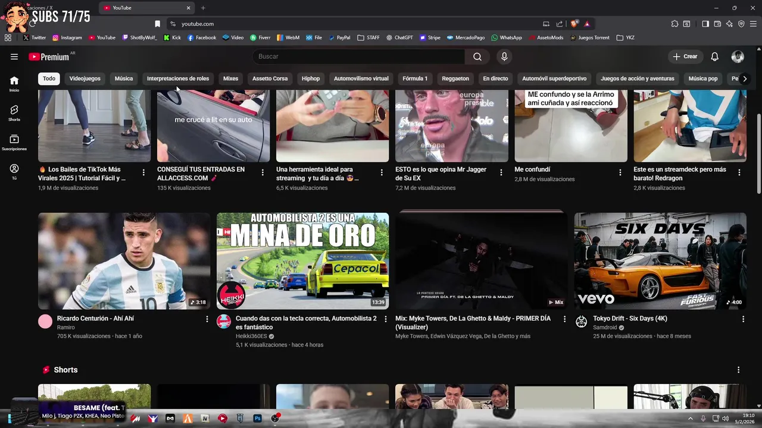Image resolution: width=762 pixels, height=428 pixels.
Task: Open the MINA DE ORO thumbnail
Action: click(302, 261)
